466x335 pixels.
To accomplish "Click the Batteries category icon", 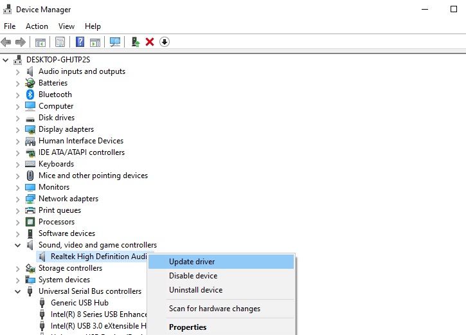I will pyautogui.click(x=30, y=83).
